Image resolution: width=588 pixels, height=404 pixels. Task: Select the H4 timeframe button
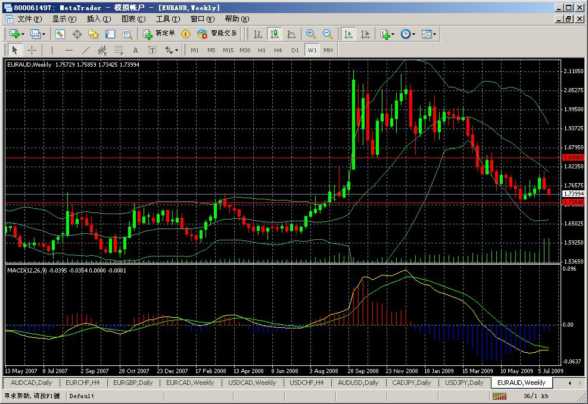tap(278, 50)
